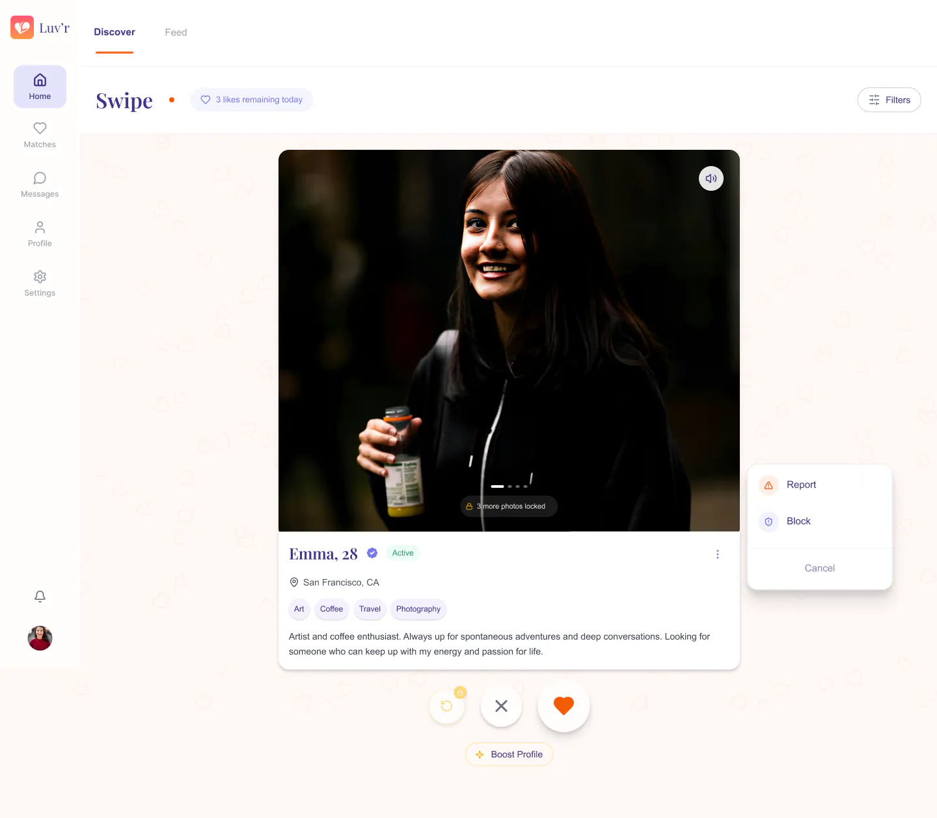This screenshot has height=818, width=937.
Task: Open Matches from the sidebar
Action: pos(40,135)
